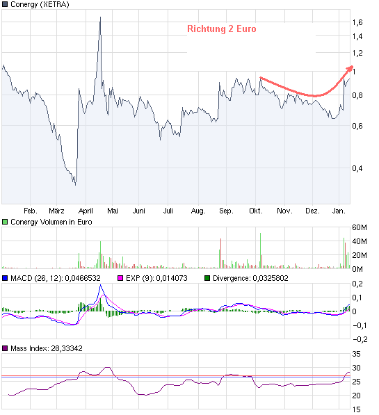Click the 'Feb.' month axis label
This screenshot has height=415, width=379.
pyautogui.click(x=31, y=211)
